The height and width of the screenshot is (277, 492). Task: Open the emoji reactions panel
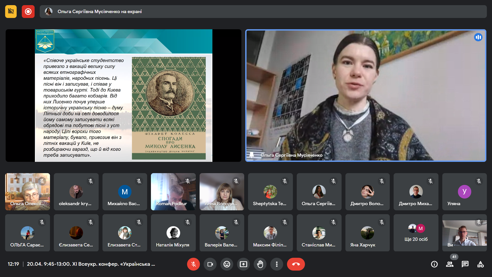click(x=227, y=264)
